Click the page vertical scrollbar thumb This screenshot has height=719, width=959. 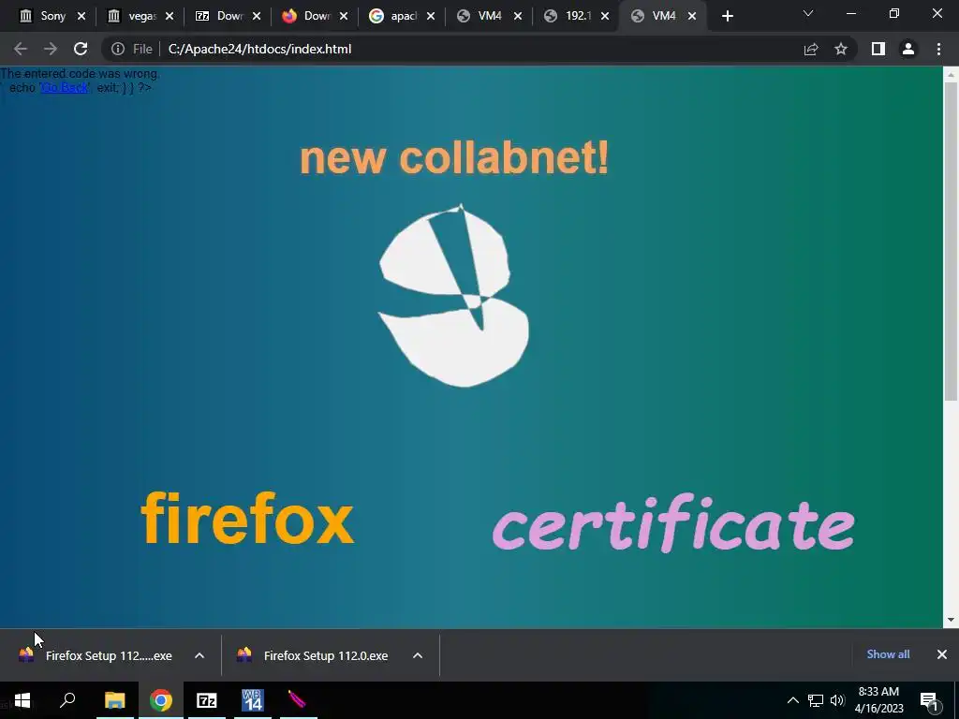point(951,242)
